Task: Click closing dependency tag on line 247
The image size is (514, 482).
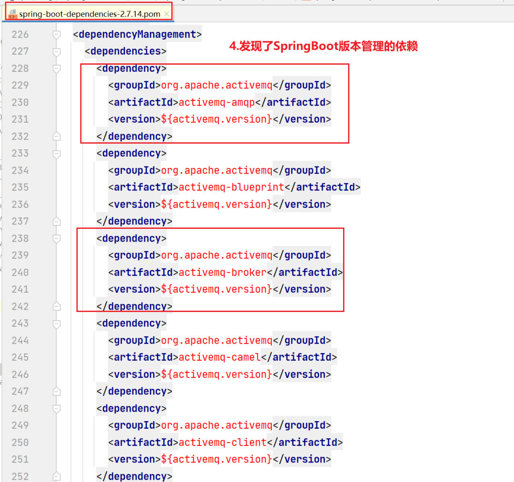Action: (134, 391)
